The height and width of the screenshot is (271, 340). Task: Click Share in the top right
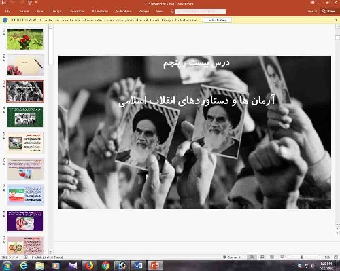[328, 11]
